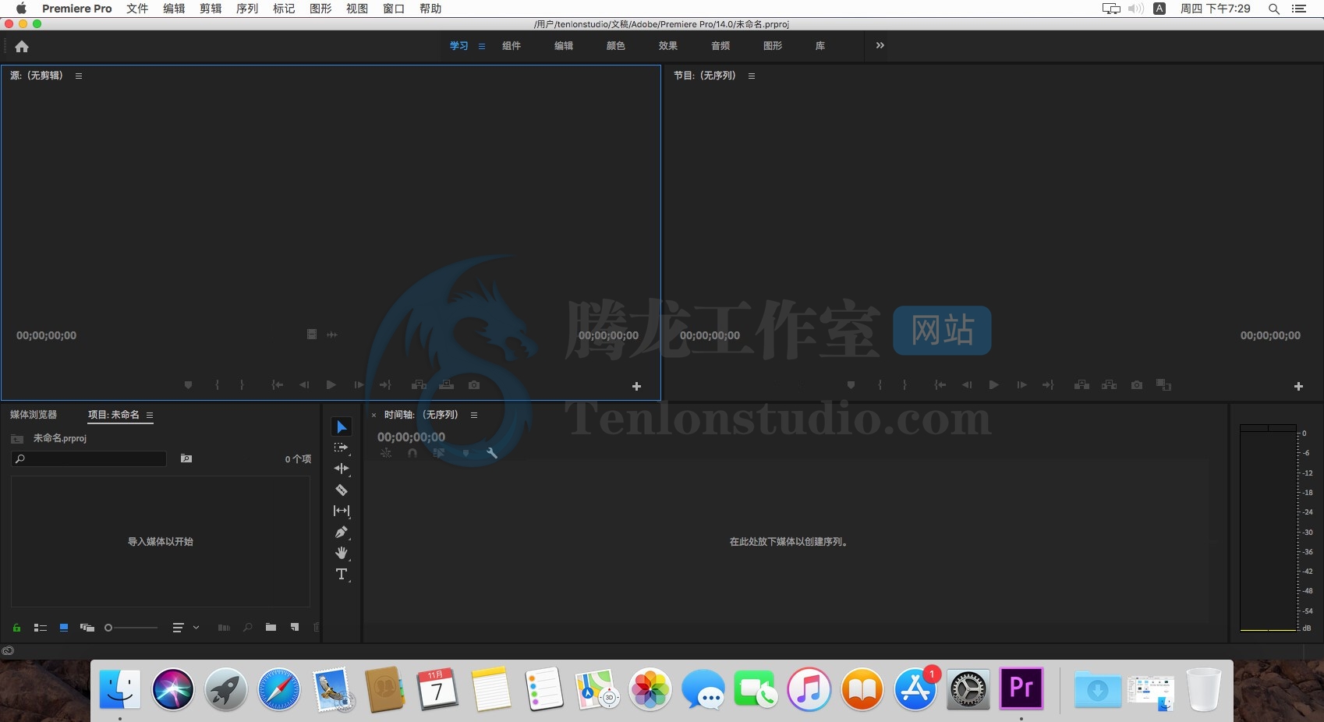The image size is (1324, 722).
Task: Select the Selection arrow tool
Action: click(342, 426)
